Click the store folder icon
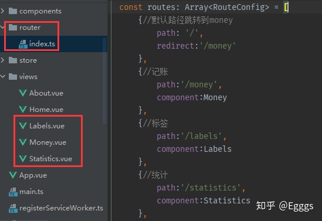 [13, 60]
